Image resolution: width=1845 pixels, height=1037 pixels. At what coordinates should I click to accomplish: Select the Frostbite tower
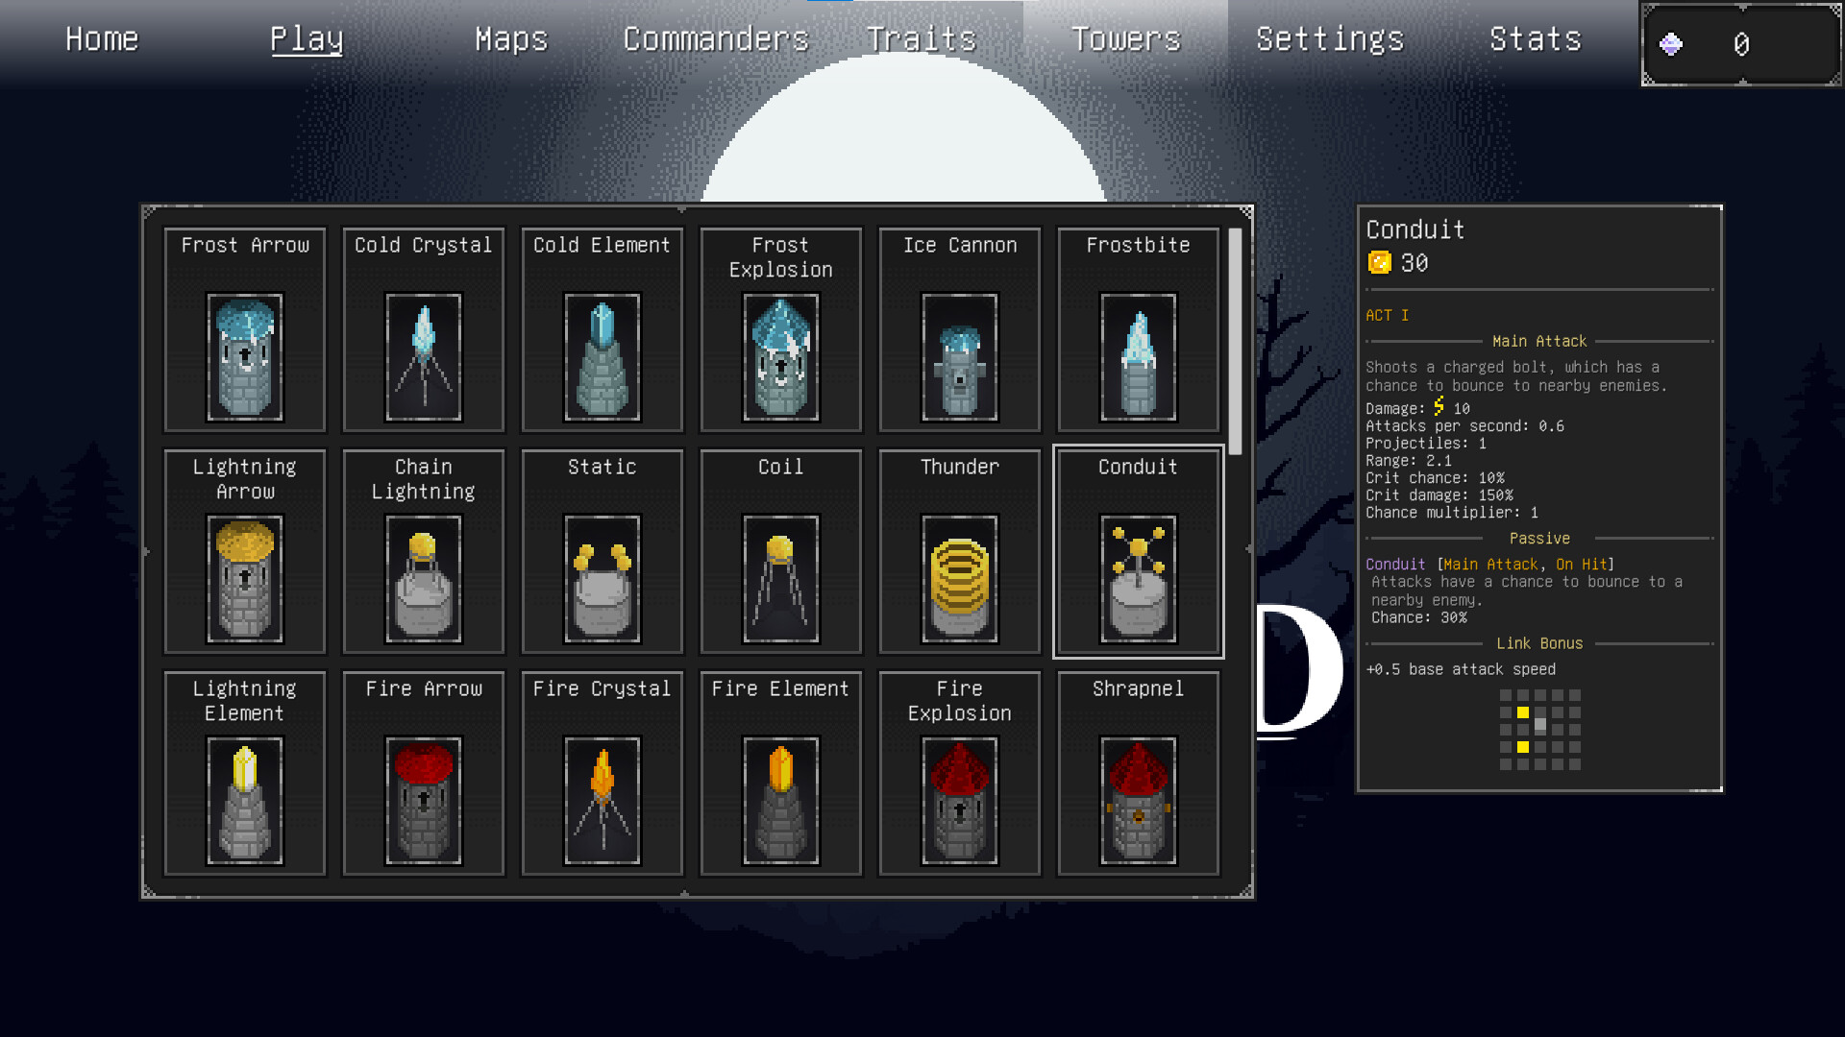[1137, 329]
